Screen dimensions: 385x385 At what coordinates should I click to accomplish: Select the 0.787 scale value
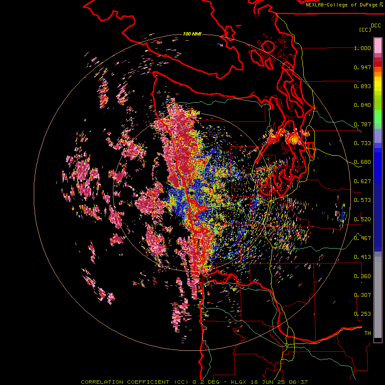click(362, 124)
